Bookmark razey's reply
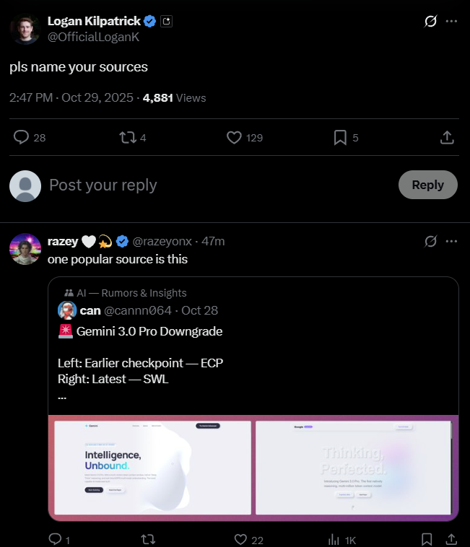This screenshot has width=470, height=547. click(x=427, y=539)
